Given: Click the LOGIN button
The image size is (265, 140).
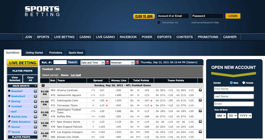Looking at the screenshot, I should tap(233, 16).
